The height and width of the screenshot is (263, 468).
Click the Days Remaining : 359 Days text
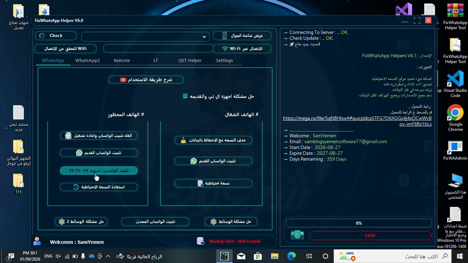(318, 159)
